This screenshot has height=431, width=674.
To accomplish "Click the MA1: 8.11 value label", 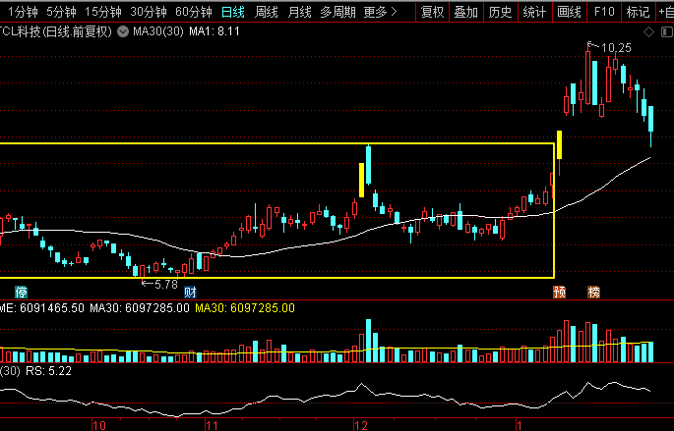I will (x=214, y=31).
